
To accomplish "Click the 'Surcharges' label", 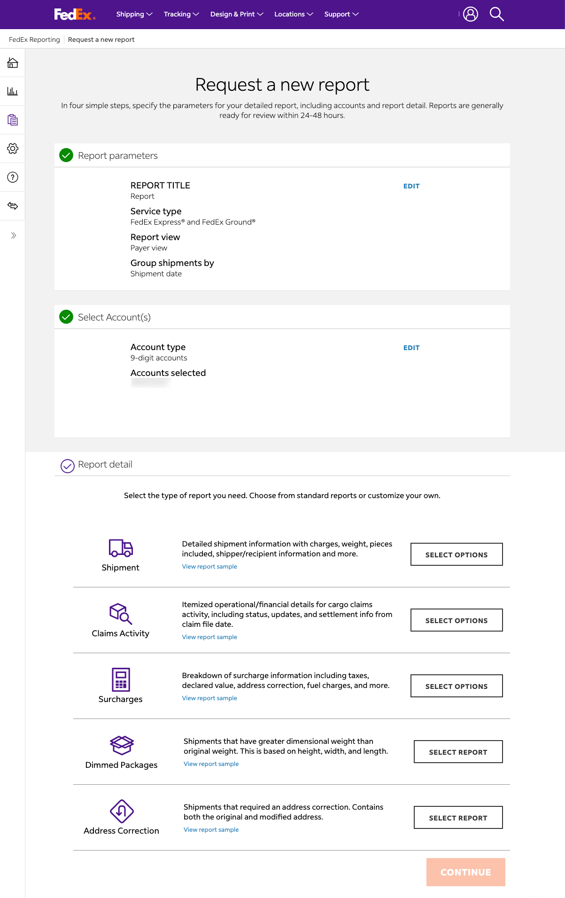I will point(121,699).
